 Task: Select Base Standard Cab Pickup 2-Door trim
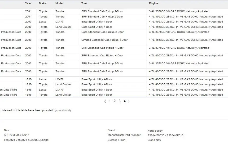103,32
